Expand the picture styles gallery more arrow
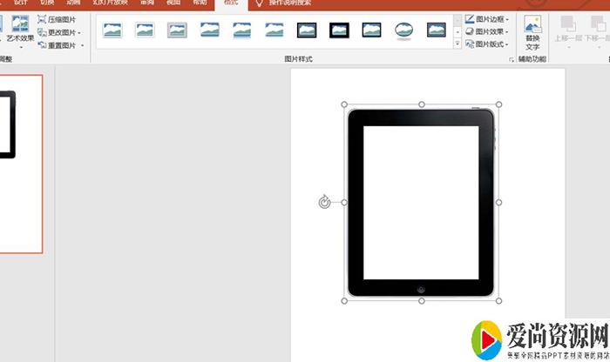Viewport: 610px width, 362px height. (457, 43)
